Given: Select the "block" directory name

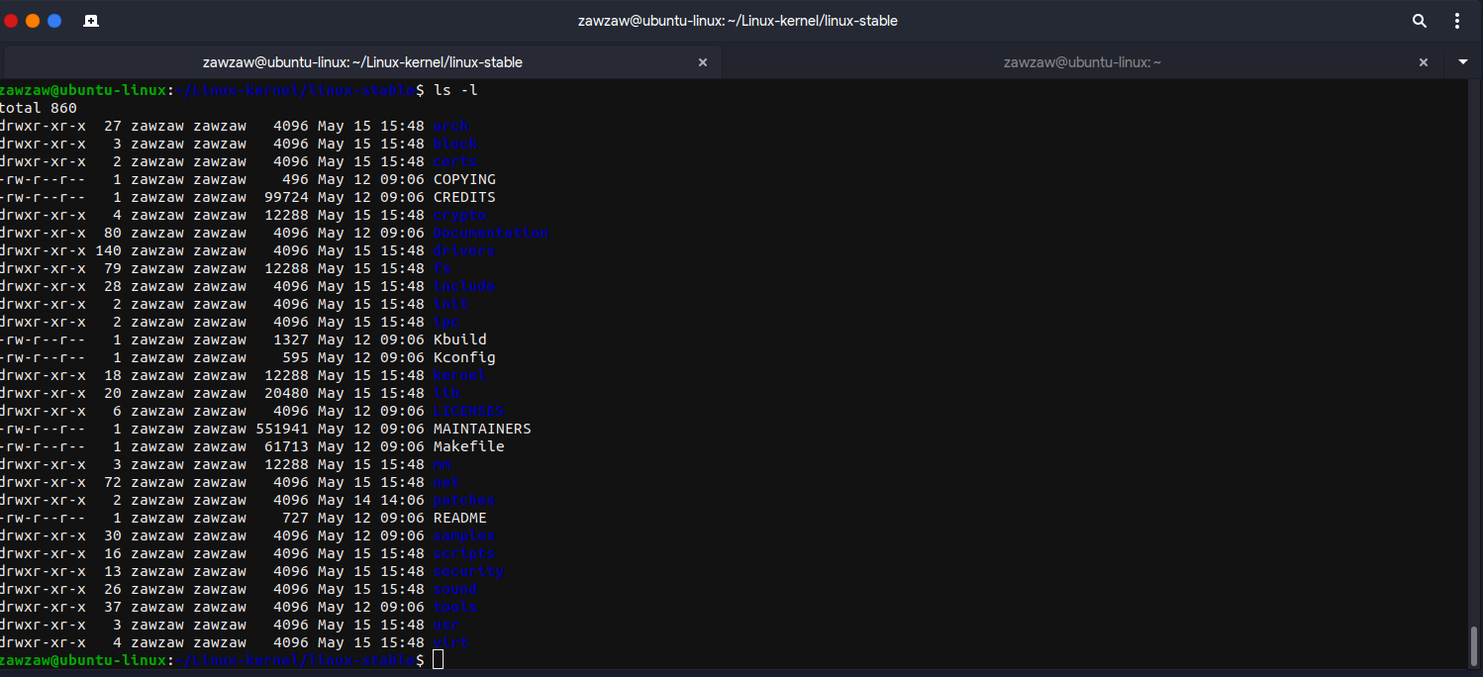Looking at the screenshot, I should coord(455,144).
